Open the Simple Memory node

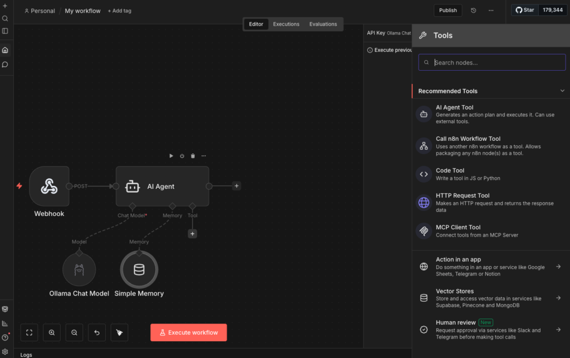[139, 269]
